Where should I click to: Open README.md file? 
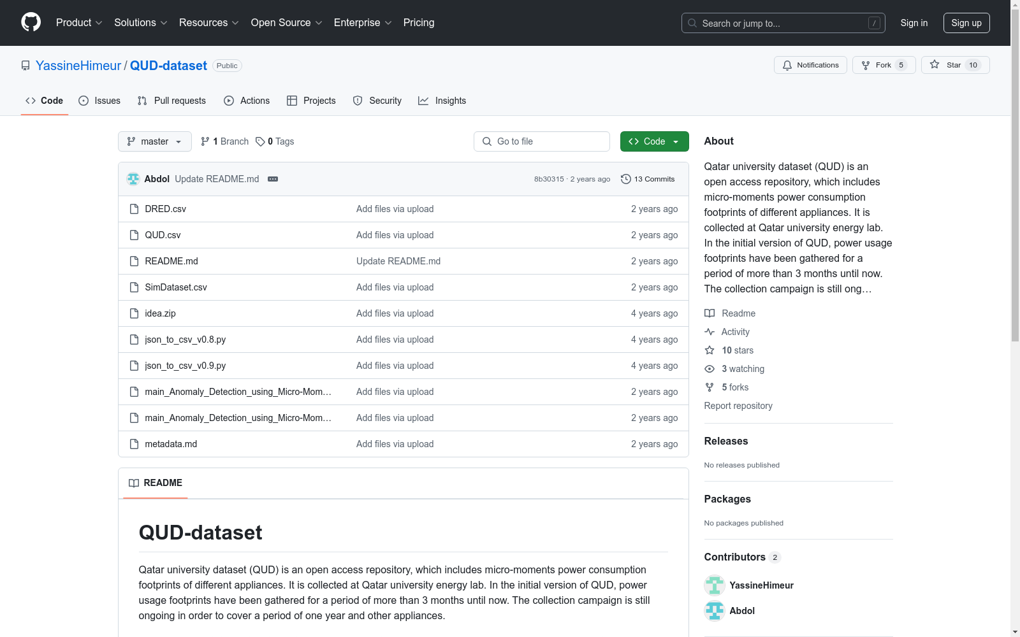[x=171, y=261]
